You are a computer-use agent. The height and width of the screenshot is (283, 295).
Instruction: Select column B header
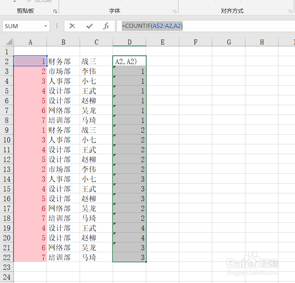coord(64,42)
